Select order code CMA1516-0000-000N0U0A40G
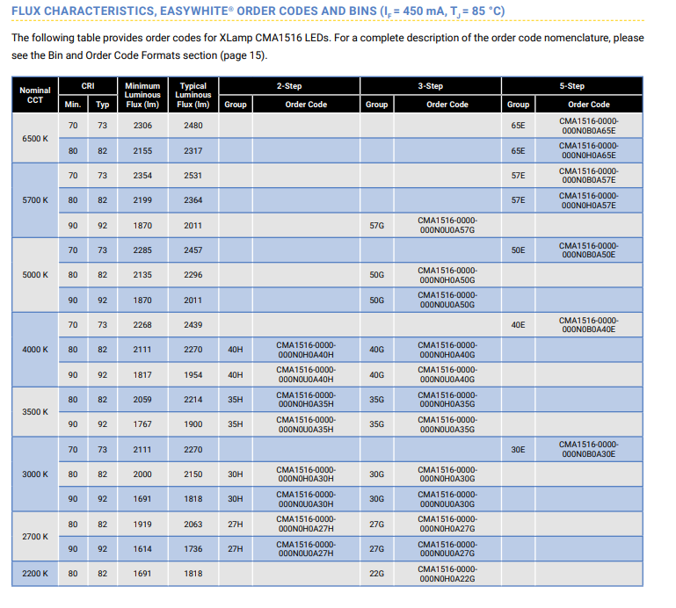 (x=447, y=374)
